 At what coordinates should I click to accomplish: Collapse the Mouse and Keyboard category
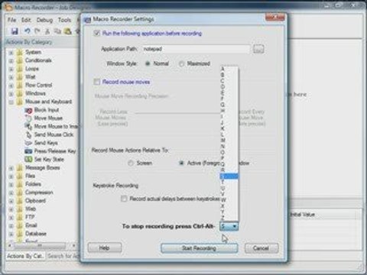(x=11, y=102)
